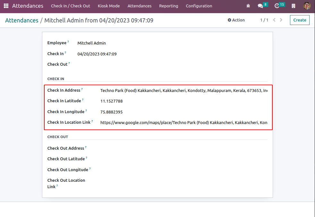Image resolution: width=315 pixels, height=217 pixels.
Task: Click Check Out Address help mark
Action: click(86, 147)
